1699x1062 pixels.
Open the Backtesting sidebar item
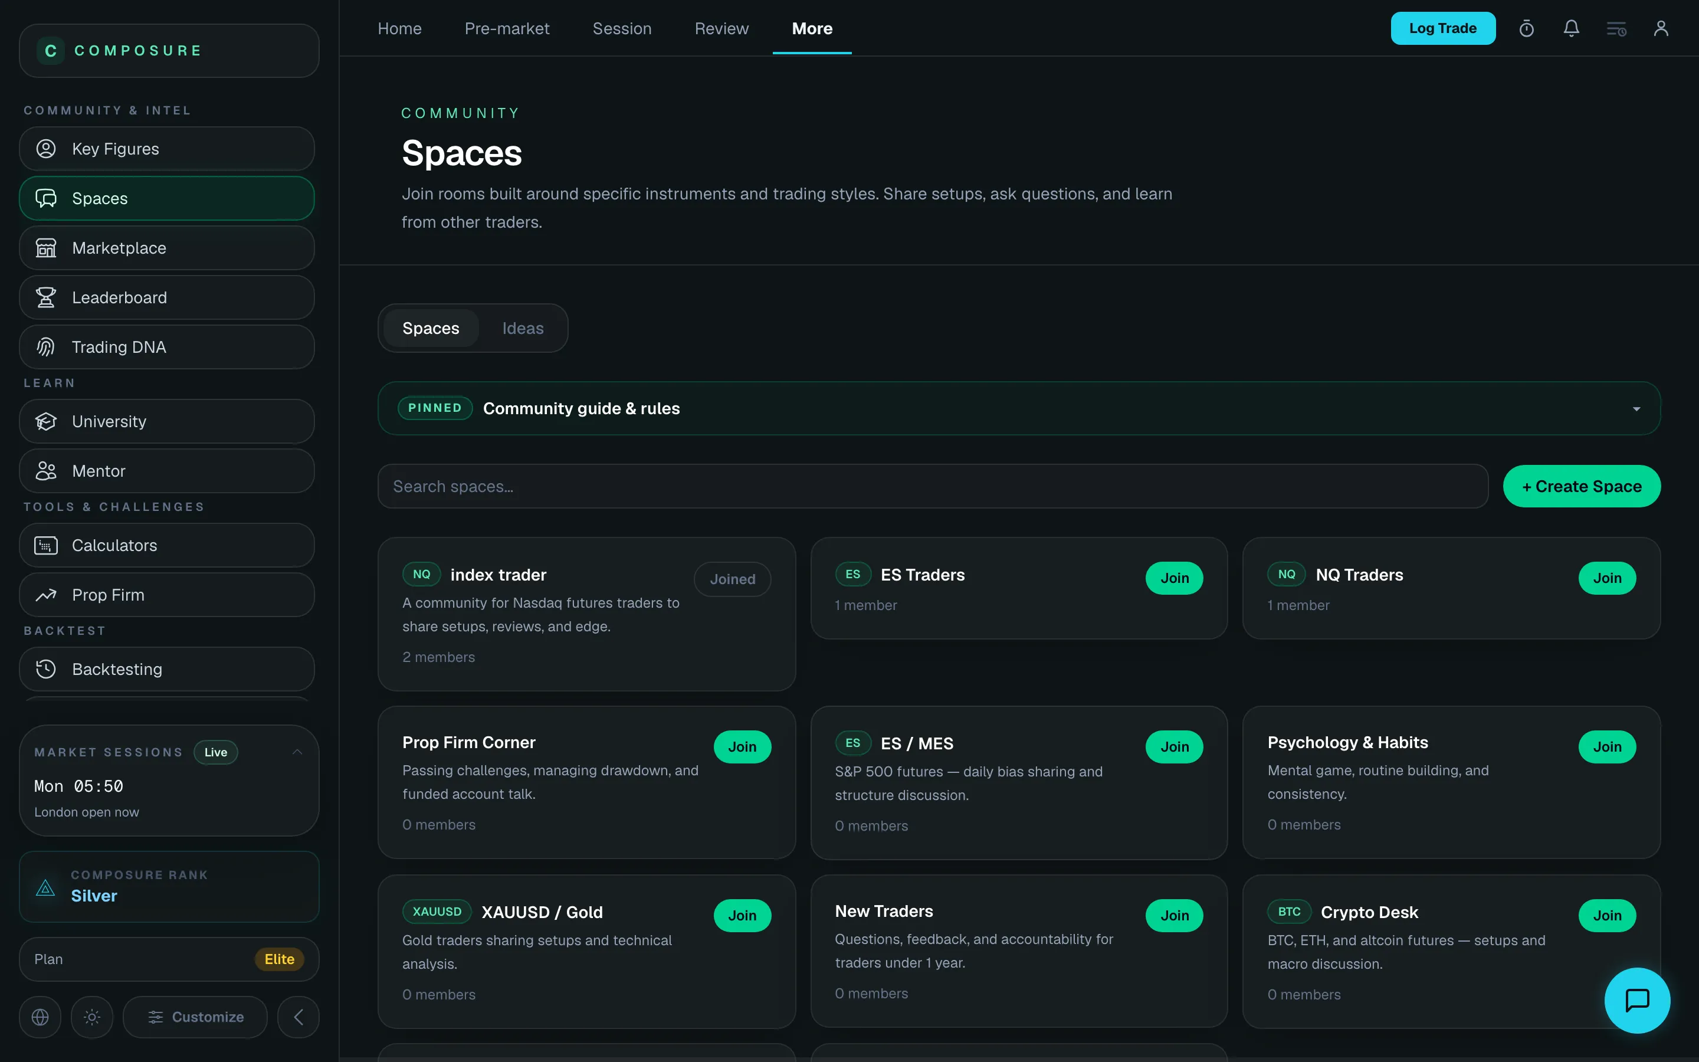(x=166, y=668)
